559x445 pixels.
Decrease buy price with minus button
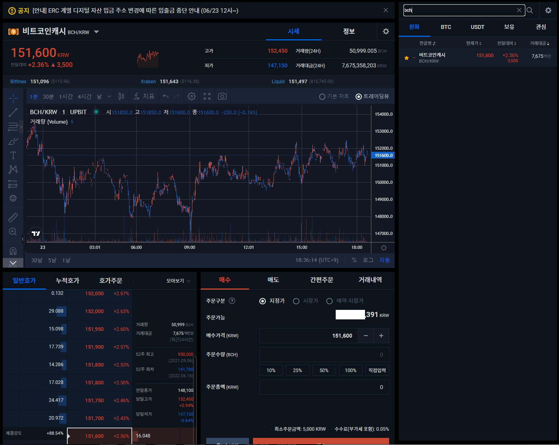(x=366, y=336)
